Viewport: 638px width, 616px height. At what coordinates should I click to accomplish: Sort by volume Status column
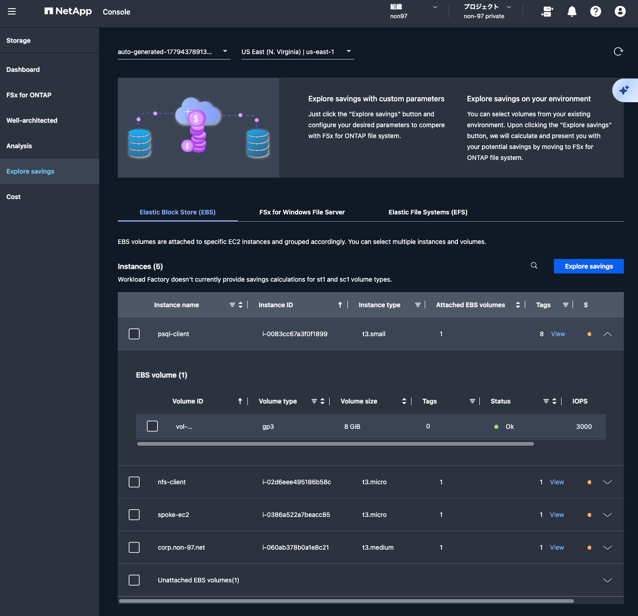coord(554,401)
